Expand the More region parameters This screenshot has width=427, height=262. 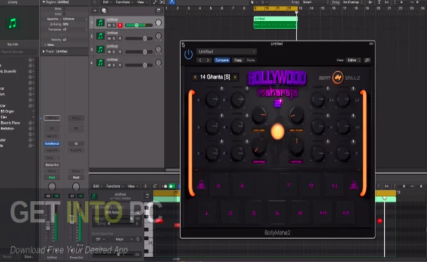coord(45,45)
